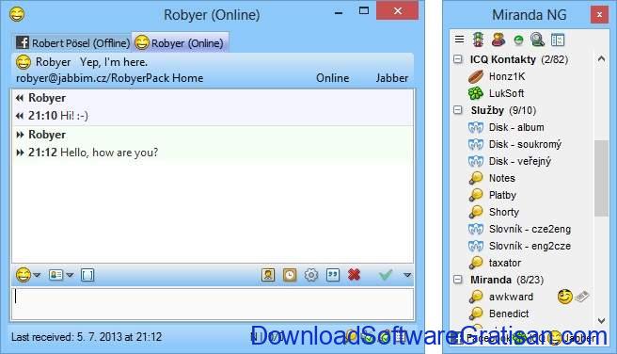Click the lightbulb icon next to Notes

click(476, 178)
